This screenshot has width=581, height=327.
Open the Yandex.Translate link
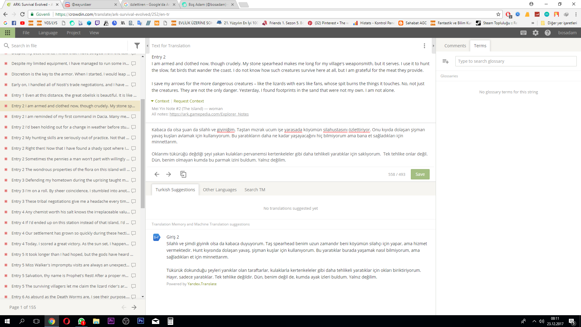tap(202, 284)
